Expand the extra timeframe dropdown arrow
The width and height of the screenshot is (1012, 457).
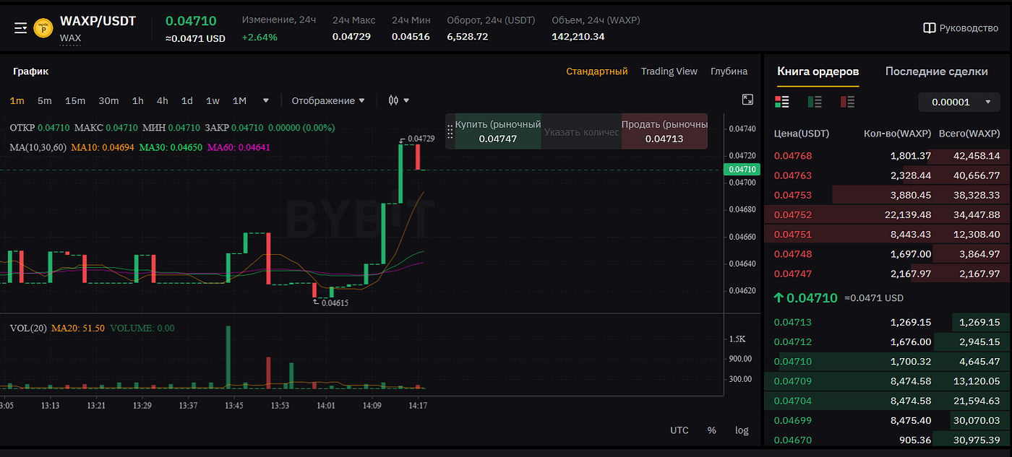[265, 100]
